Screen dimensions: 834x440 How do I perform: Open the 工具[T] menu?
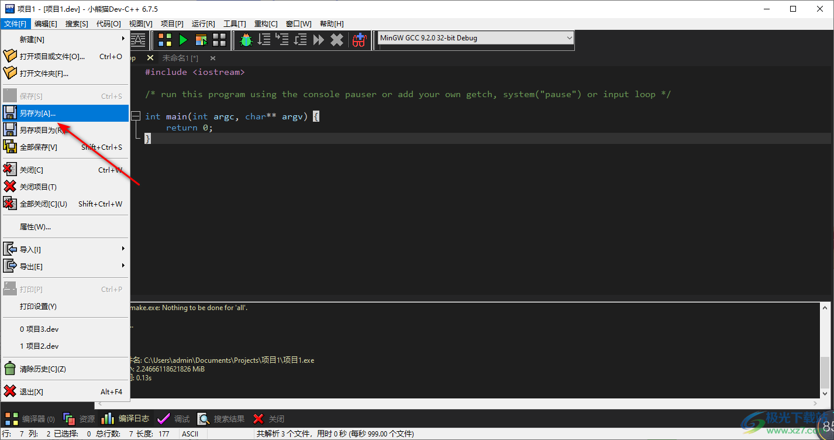point(235,23)
